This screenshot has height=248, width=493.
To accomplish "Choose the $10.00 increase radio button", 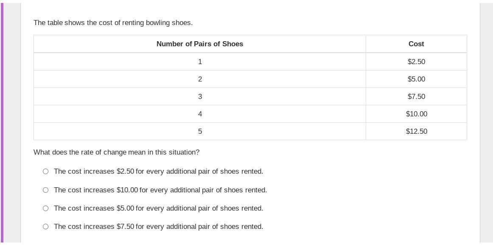I will click(x=45, y=190).
